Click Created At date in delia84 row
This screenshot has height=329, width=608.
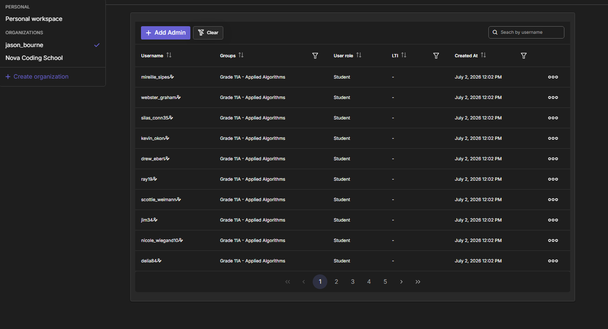[x=478, y=261]
